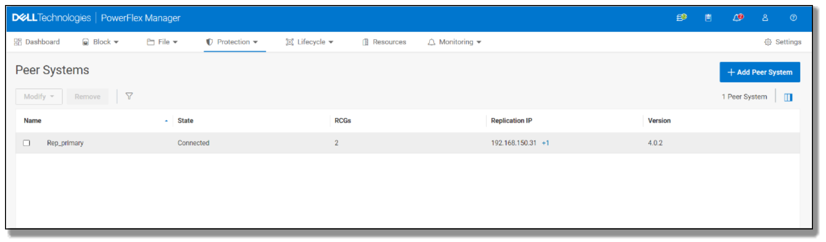The height and width of the screenshot is (242, 826).
Task: Click the Peer Systems page heading
Action: 52,70
